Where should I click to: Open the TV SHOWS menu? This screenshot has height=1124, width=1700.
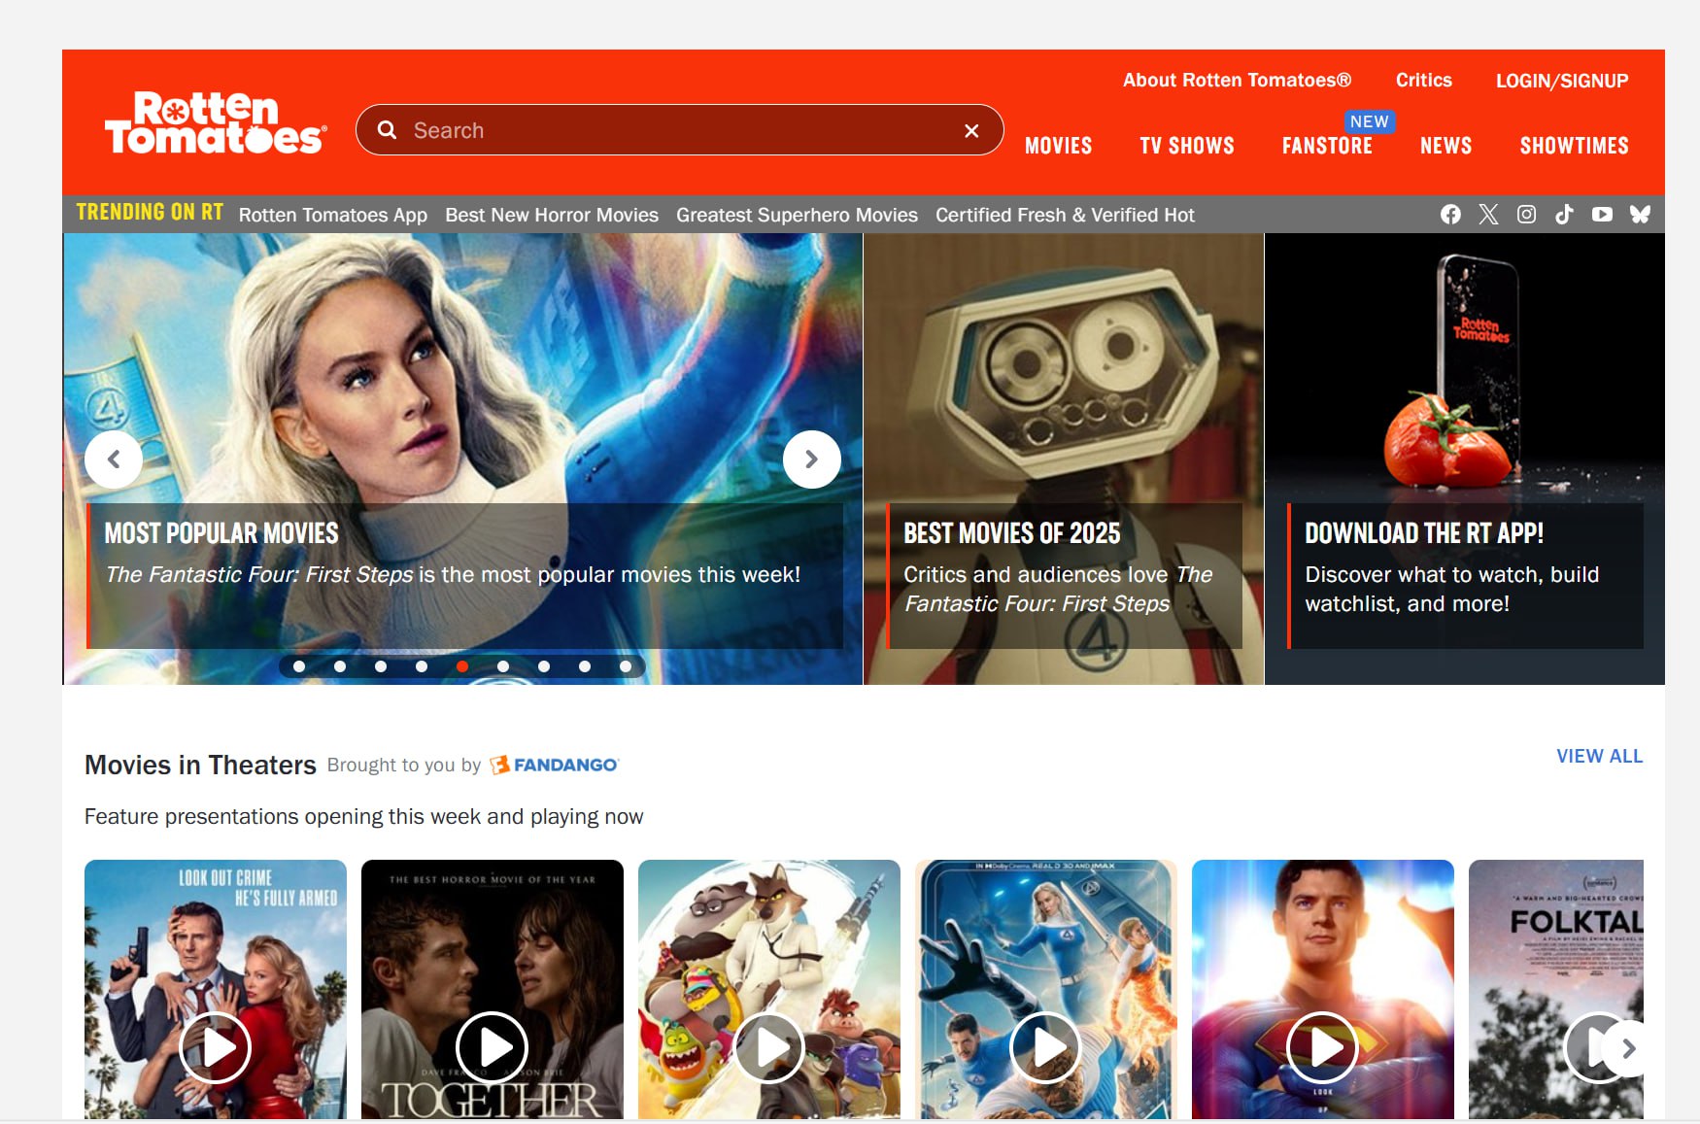click(1187, 146)
